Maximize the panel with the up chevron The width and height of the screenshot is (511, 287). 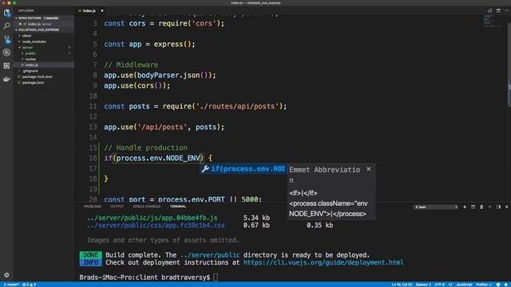coord(489,207)
